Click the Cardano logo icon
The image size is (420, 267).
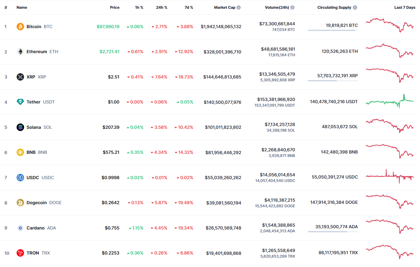coord(20,228)
